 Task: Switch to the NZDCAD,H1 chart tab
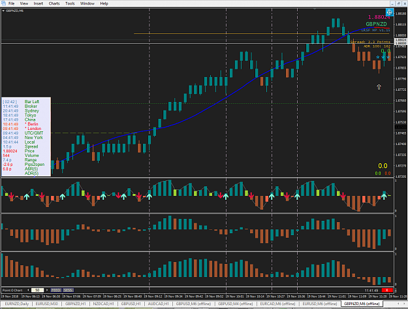tap(103, 304)
